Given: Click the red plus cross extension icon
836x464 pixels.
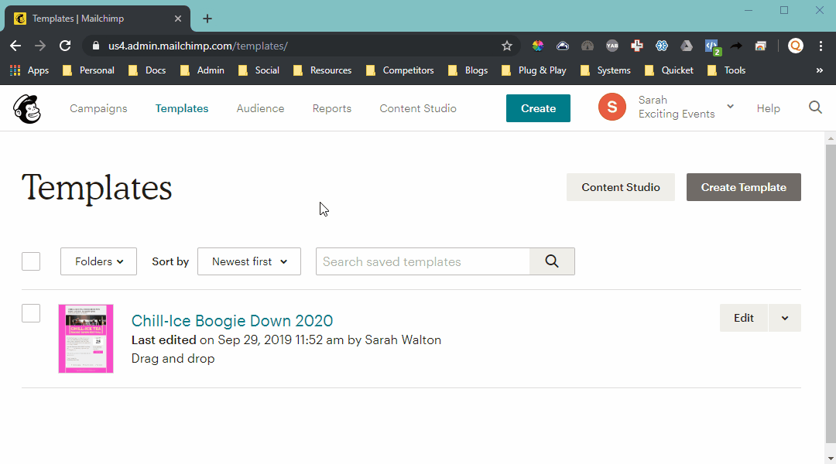Looking at the screenshot, I should [x=636, y=46].
